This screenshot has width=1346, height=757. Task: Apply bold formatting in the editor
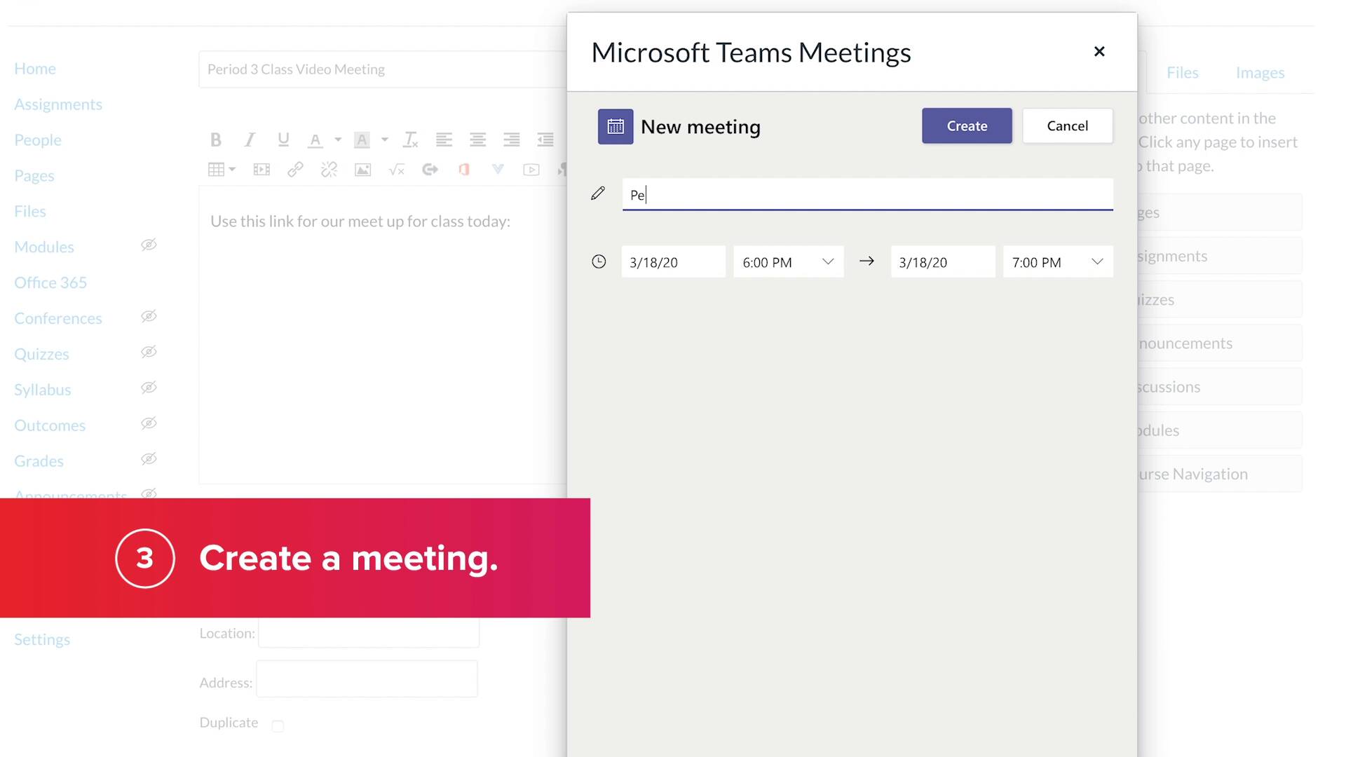click(216, 139)
